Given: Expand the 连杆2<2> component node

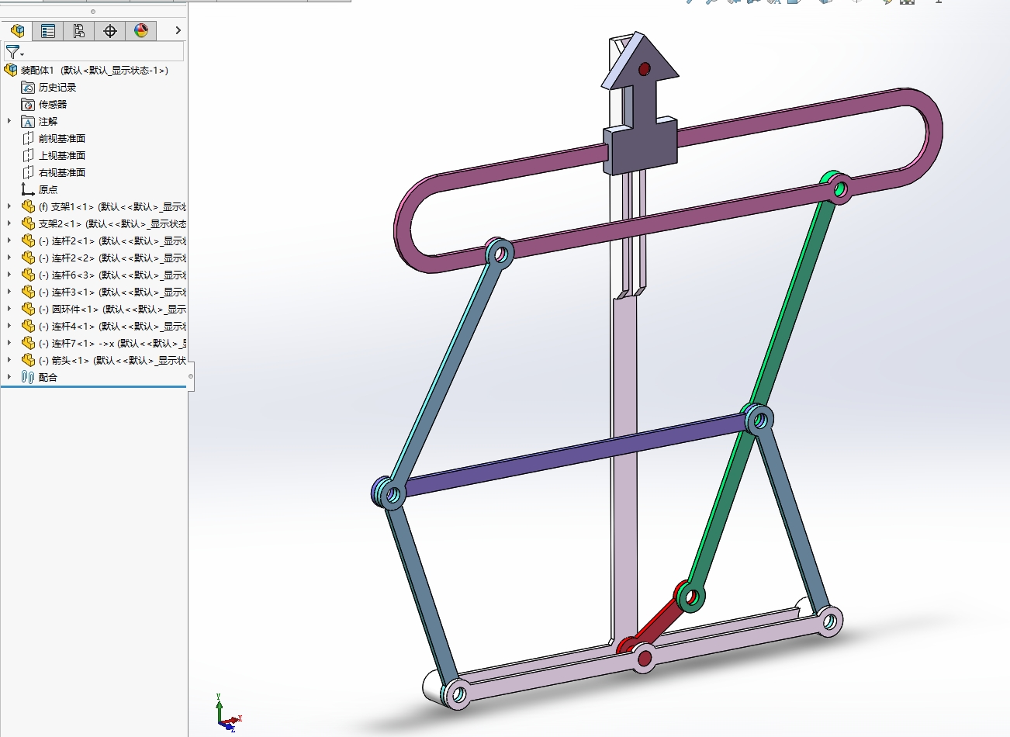Looking at the screenshot, I should point(9,258).
